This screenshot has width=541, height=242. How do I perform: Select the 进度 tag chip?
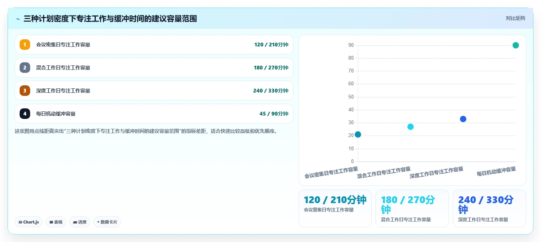point(80,222)
